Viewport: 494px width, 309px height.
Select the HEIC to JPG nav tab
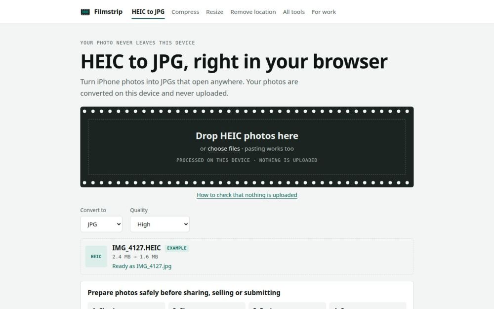point(148,12)
